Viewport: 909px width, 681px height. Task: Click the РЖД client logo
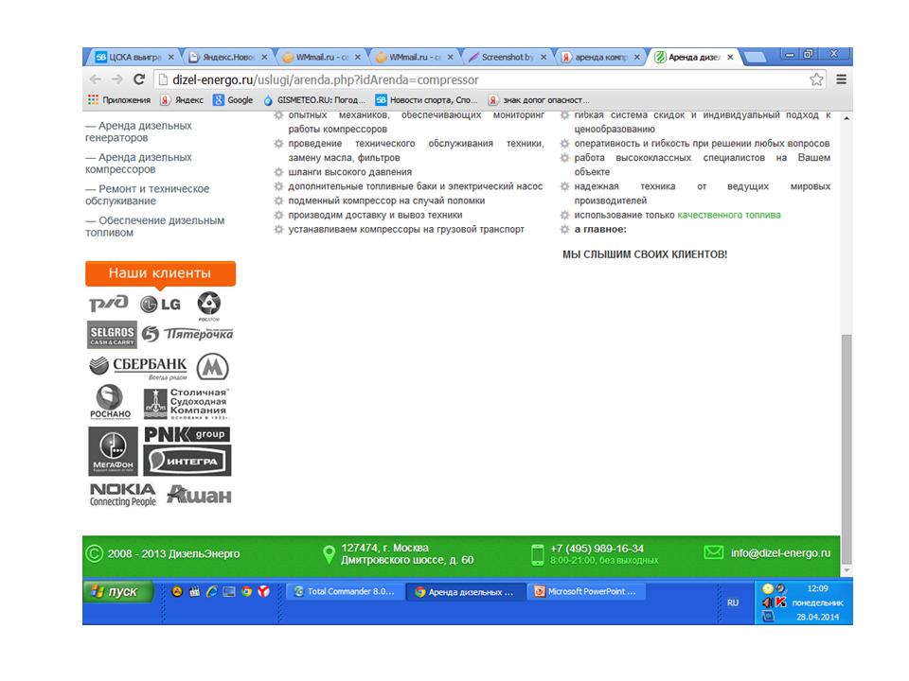[108, 303]
